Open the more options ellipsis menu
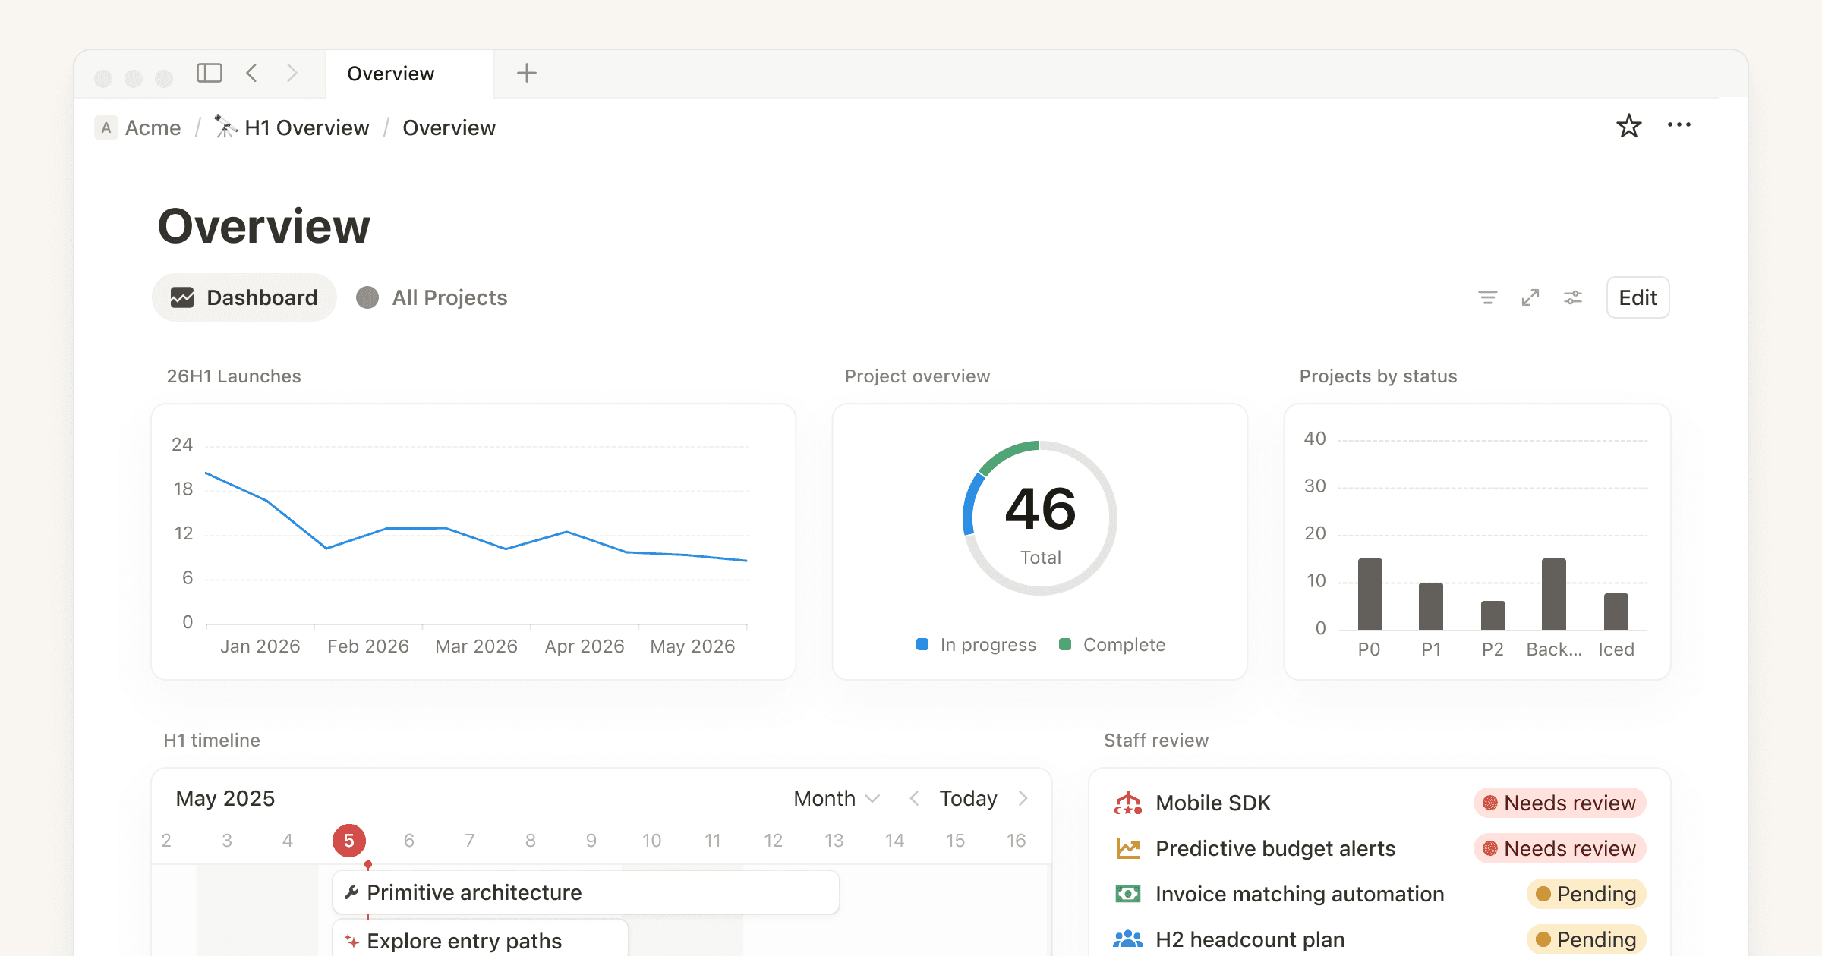This screenshot has width=1822, height=956. [1679, 125]
